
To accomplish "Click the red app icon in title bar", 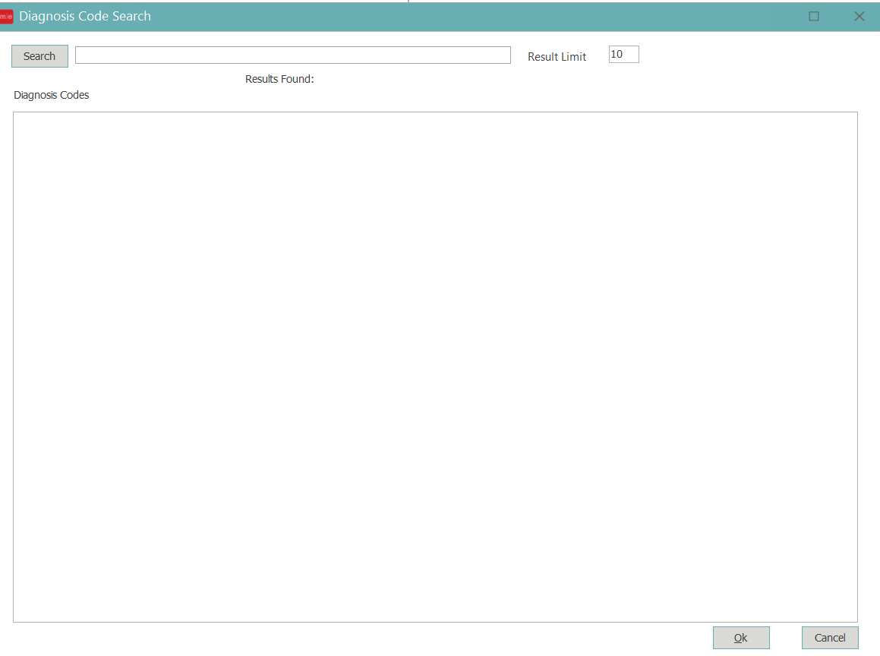I will coord(6,17).
